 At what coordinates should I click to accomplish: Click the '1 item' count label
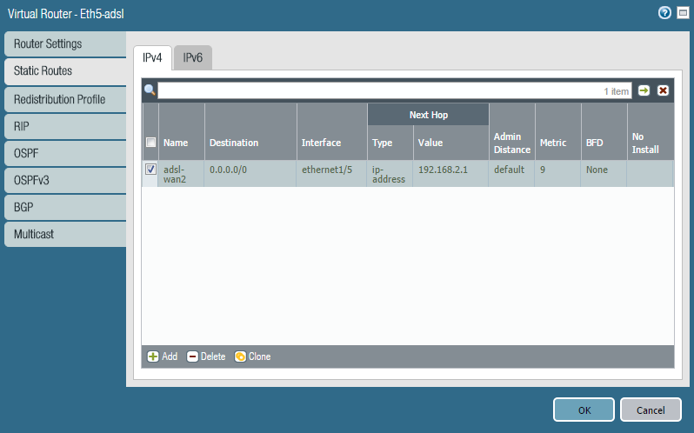(616, 91)
